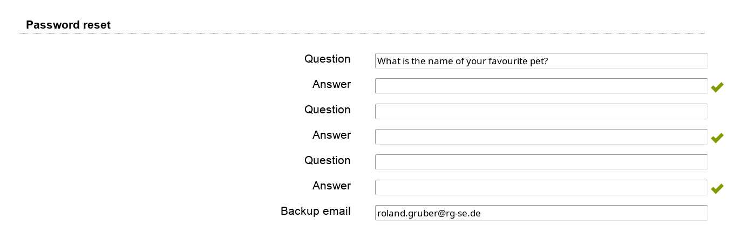The height and width of the screenshot is (238, 754).
Task: Place cursor in the third Answer field
Action: point(541,188)
